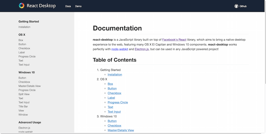Click the Electron.js link in intro paragraph
The height and width of the screenshot is (134, 266).
pyautogui.click(x=142, y=49)
